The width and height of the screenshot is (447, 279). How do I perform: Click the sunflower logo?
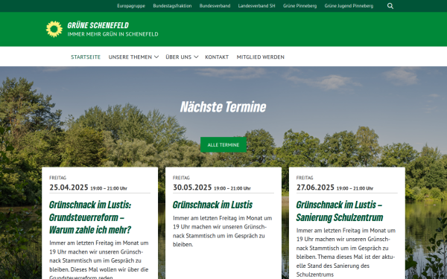coord(54,29)
